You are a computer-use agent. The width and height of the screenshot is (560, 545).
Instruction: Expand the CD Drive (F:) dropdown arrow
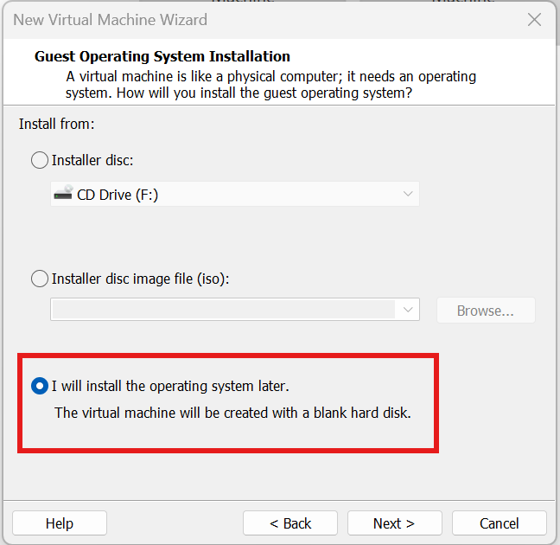pyautogui.click(x=408, y=195)
